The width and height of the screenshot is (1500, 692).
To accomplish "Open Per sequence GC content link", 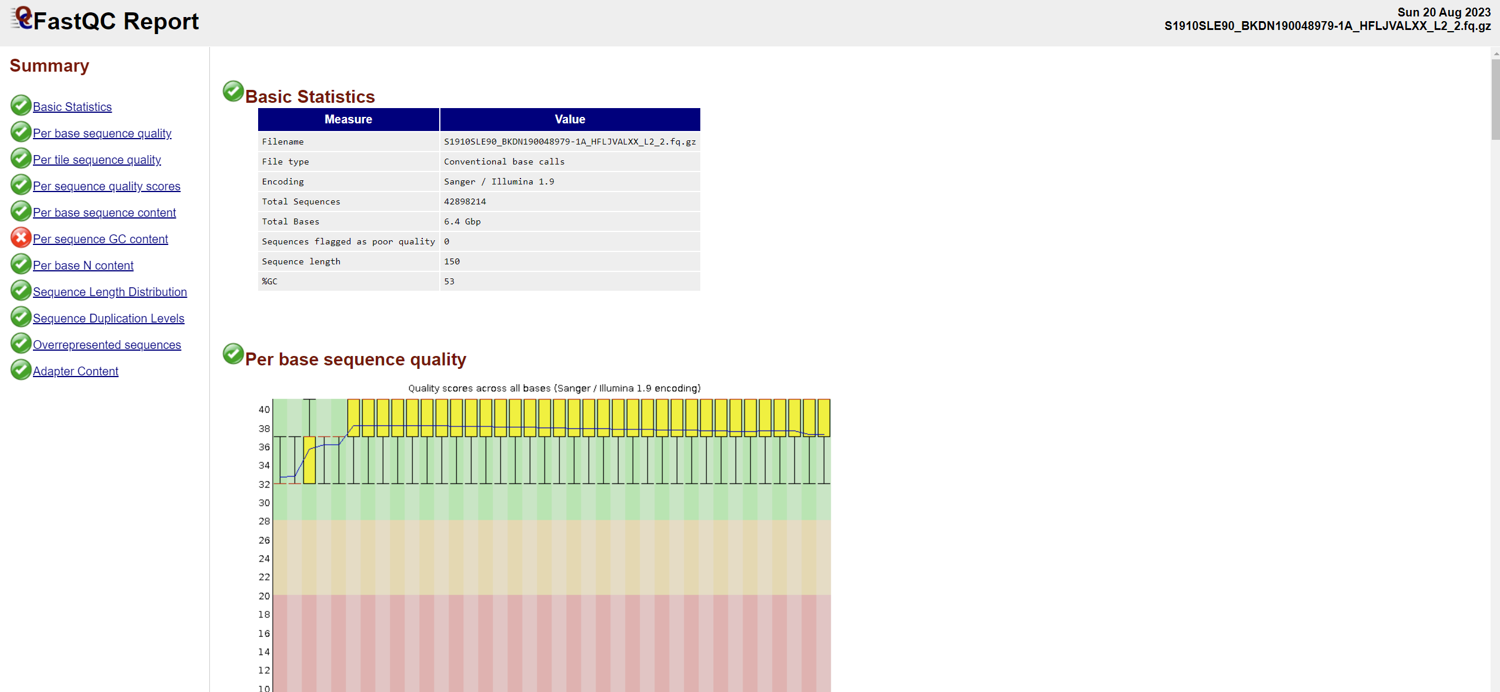I will pos(100,239).
